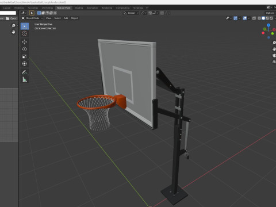The height and width of the screenshot is (207, 276).
Task: Choose the Extend Selection mode icon
Action: (x=43, y=13)
